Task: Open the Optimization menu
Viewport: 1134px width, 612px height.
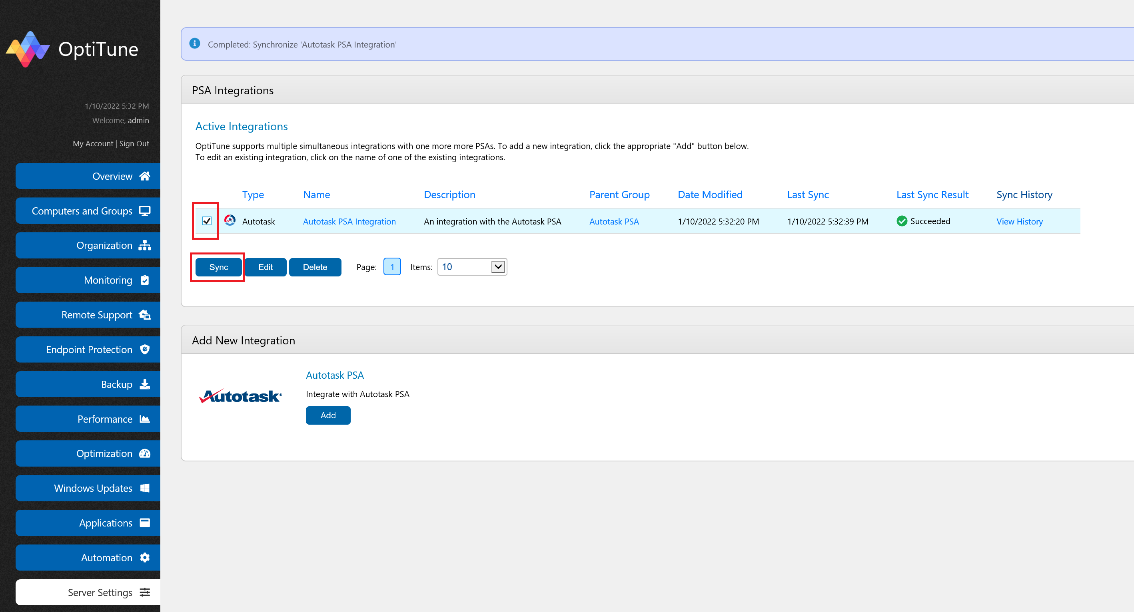Action: [88, 453]
